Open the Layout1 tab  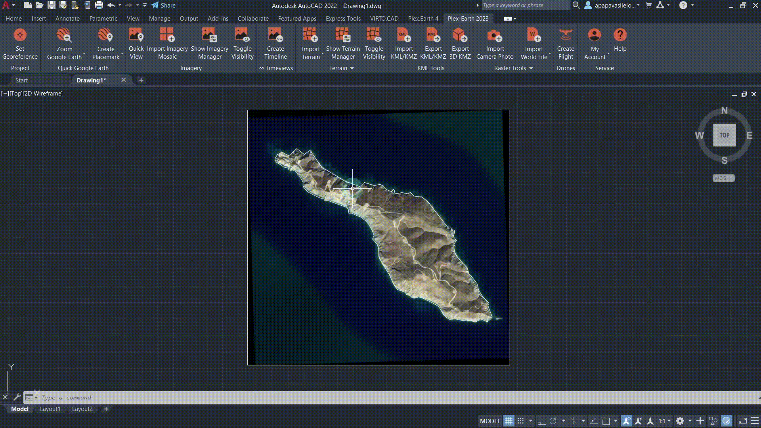tap(50, 409)
